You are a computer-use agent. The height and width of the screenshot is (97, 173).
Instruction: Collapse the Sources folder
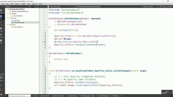click(x=8, y=18)
